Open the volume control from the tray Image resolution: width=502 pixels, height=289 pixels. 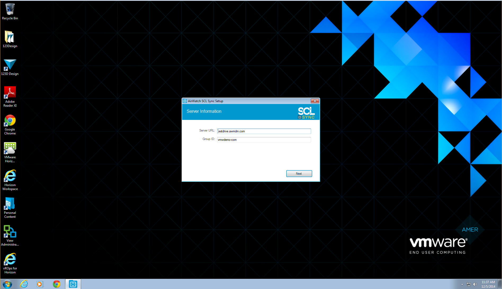click(475, 284)
